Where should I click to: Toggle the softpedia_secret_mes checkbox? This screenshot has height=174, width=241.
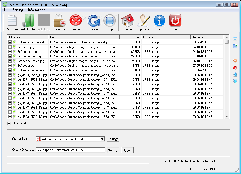(10, 70)
